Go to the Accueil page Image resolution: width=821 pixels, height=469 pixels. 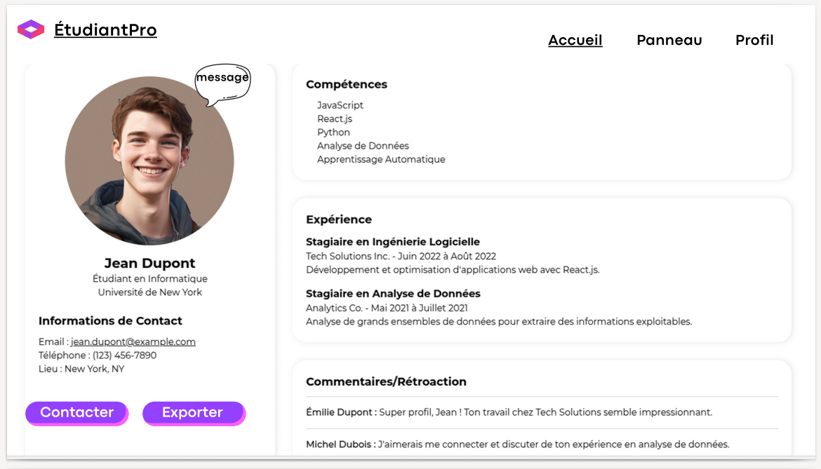(575, 40)
